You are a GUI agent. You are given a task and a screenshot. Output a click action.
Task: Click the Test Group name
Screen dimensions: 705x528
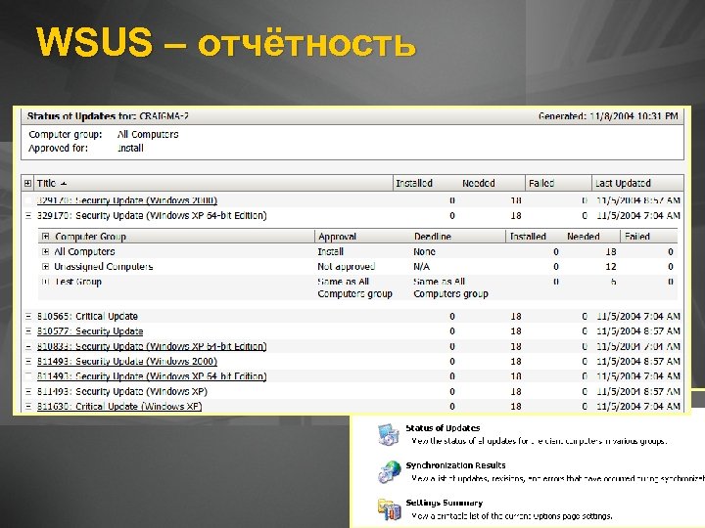pos(78,282)
